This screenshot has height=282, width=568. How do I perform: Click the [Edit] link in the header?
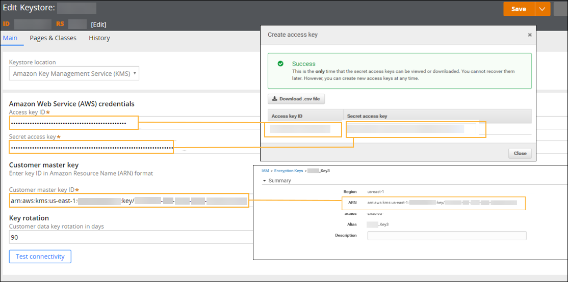(x=98, y=24)
